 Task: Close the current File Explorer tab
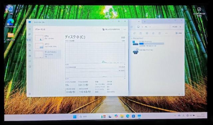click(x=139, y=21)
